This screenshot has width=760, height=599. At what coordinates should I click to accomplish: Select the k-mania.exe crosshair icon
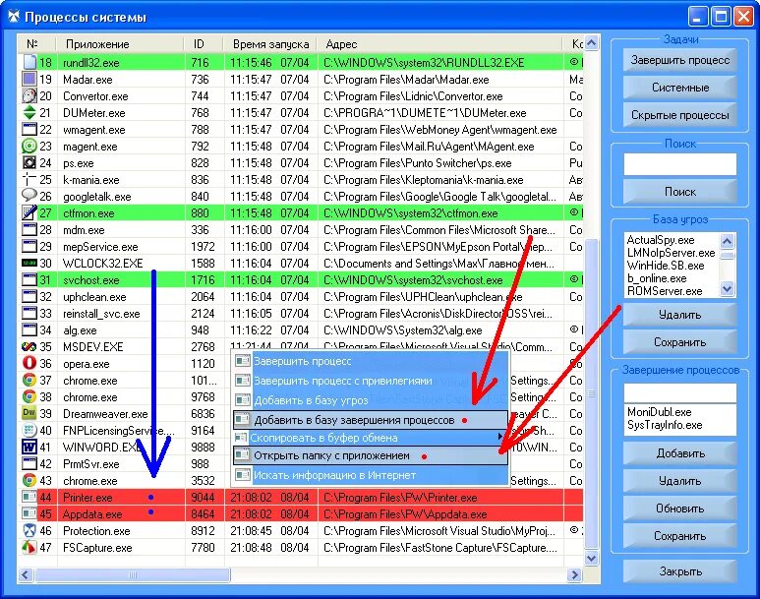click(29, 179)
